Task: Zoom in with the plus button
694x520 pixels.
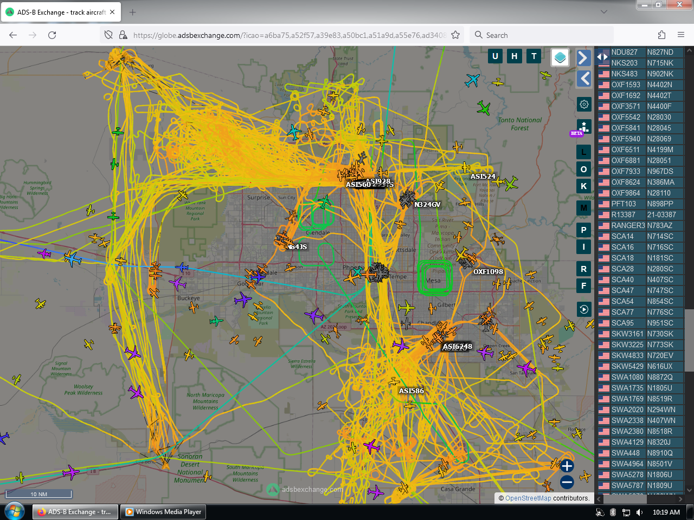Action: [x=567, y=466]
